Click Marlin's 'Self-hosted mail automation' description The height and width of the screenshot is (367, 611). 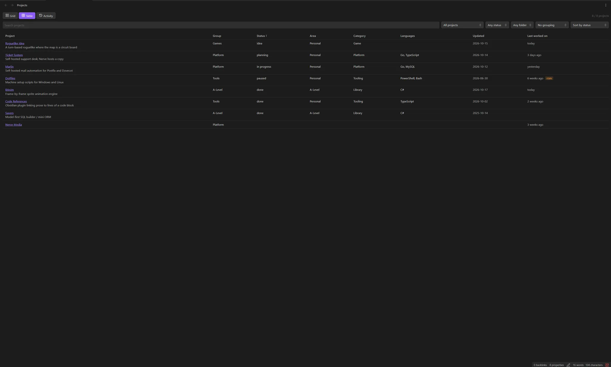39,71
